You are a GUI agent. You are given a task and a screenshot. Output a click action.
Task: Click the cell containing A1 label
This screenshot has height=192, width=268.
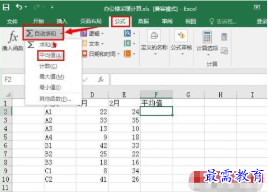click(60, 112)
